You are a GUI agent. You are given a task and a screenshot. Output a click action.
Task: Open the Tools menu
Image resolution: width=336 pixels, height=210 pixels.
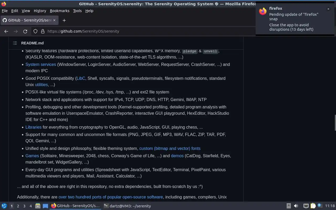[x=77, y=11]
